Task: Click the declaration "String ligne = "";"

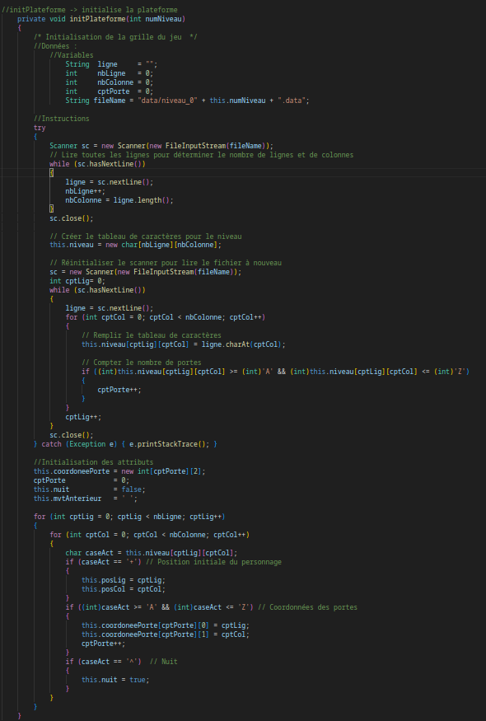Action: 111,64
